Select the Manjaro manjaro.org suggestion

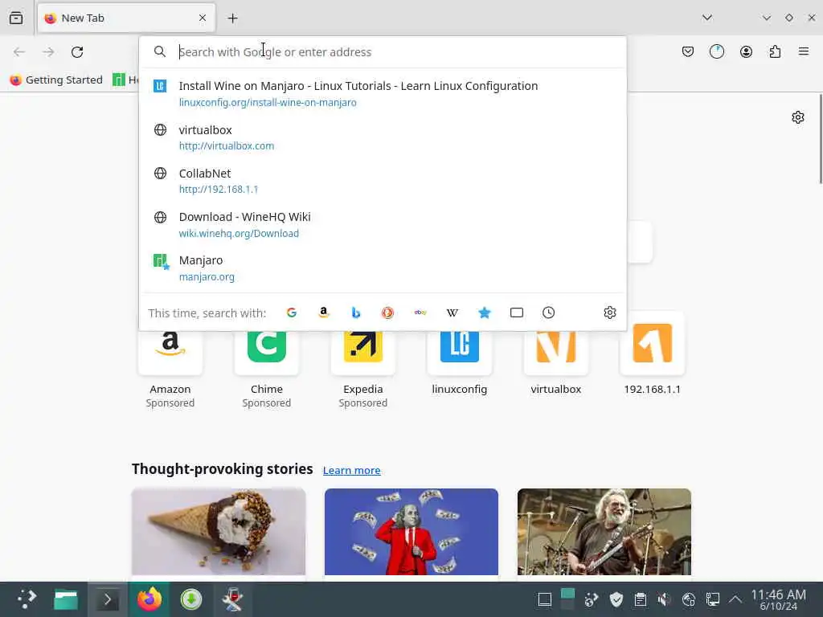383,268
